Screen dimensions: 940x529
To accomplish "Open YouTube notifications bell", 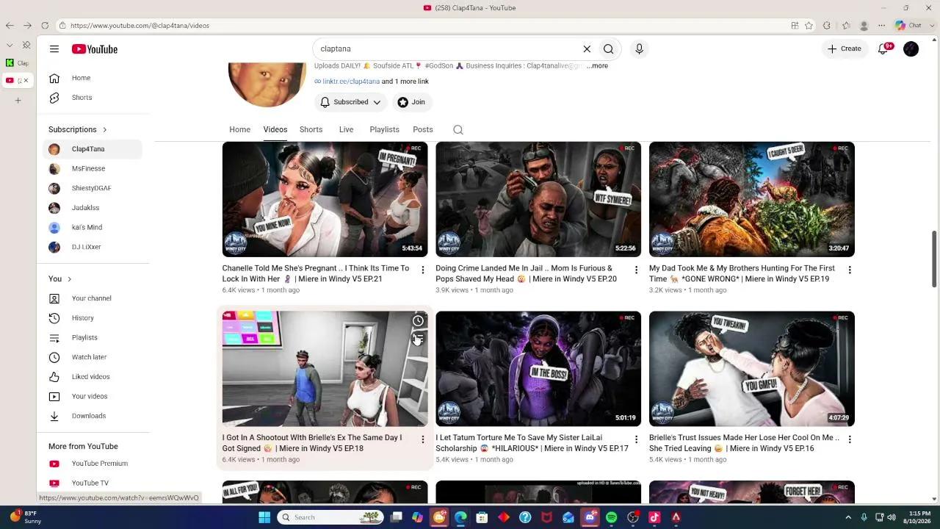I will coord(884,49).
